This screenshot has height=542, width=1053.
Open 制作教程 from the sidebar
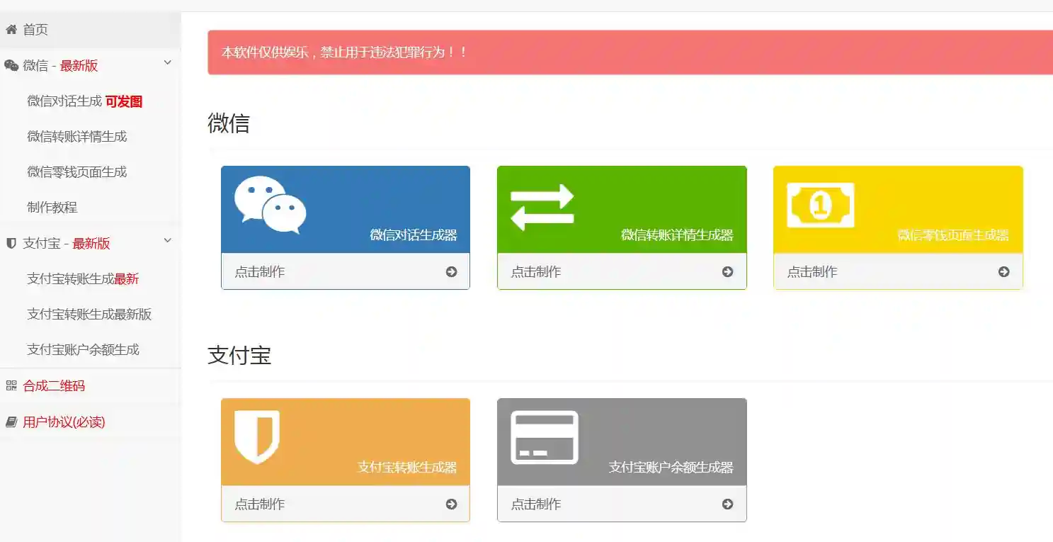click(52, 208)
